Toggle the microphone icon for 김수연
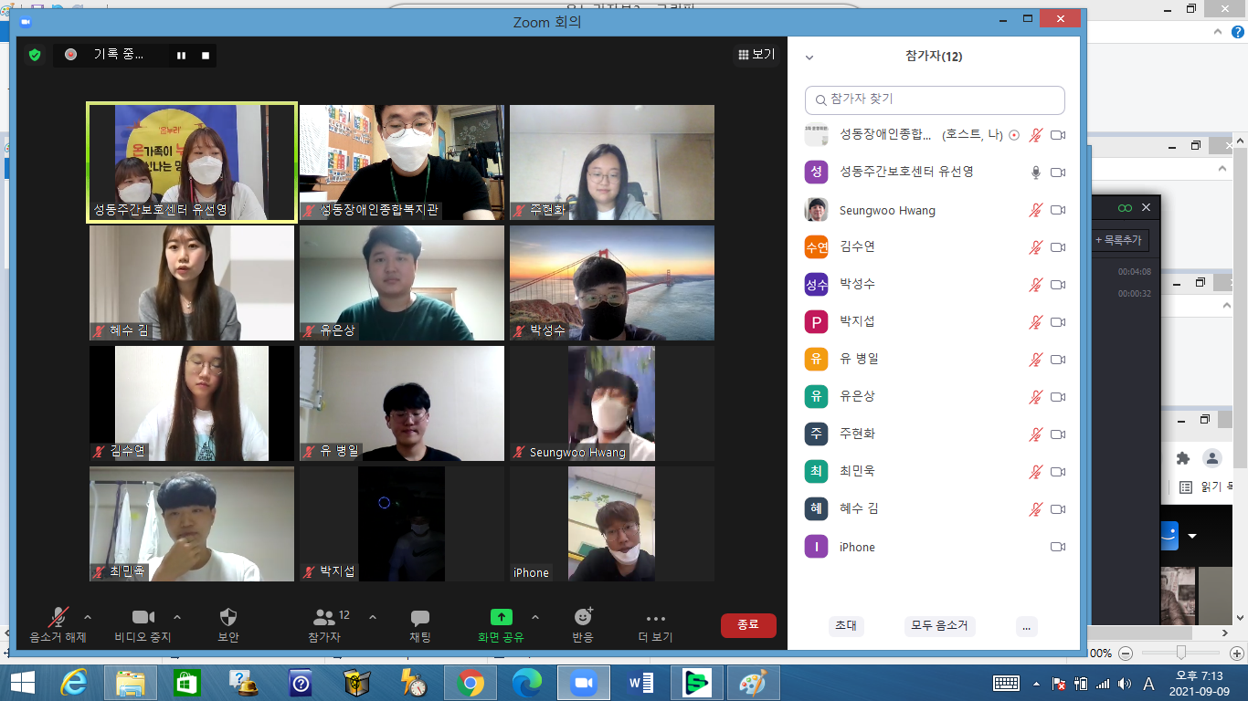1248x701 pixels. click(x=1035, y=247)
